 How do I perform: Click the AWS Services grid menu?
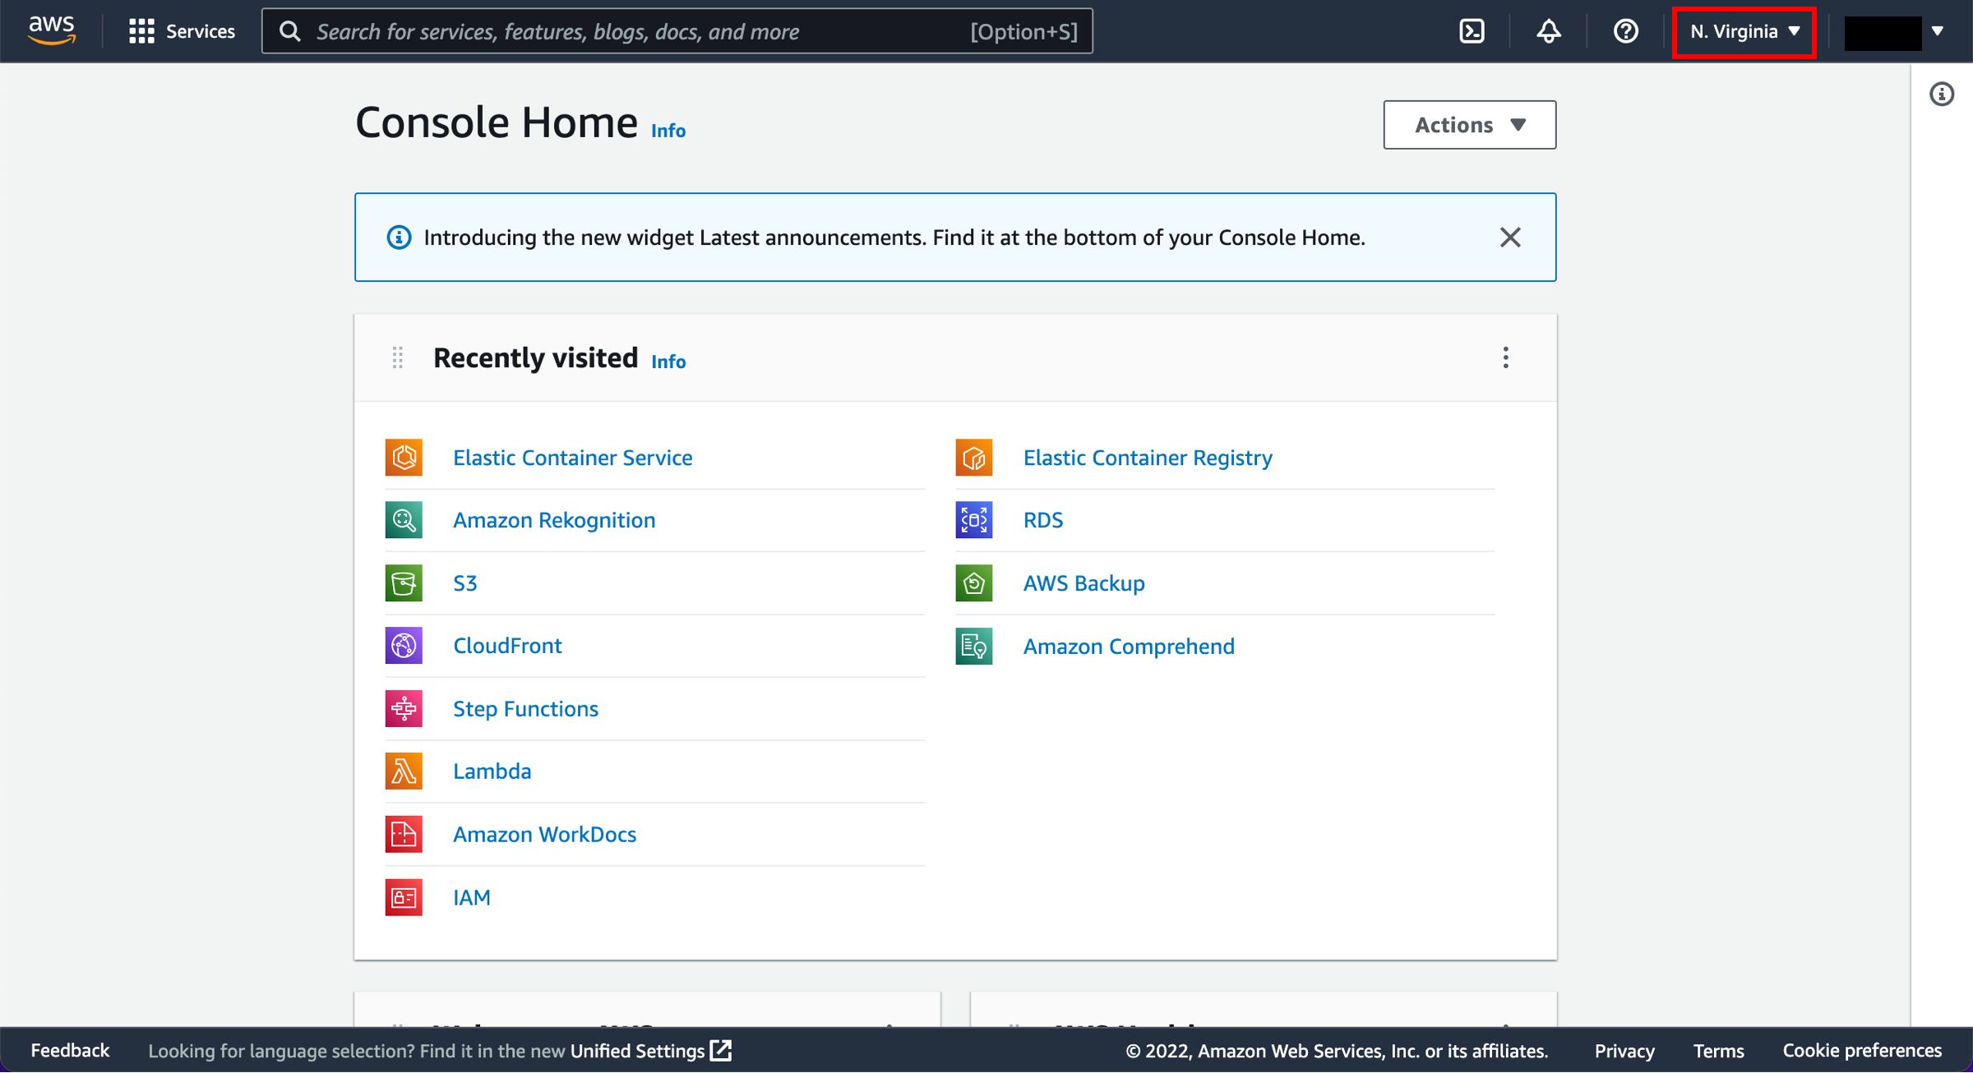140,32
